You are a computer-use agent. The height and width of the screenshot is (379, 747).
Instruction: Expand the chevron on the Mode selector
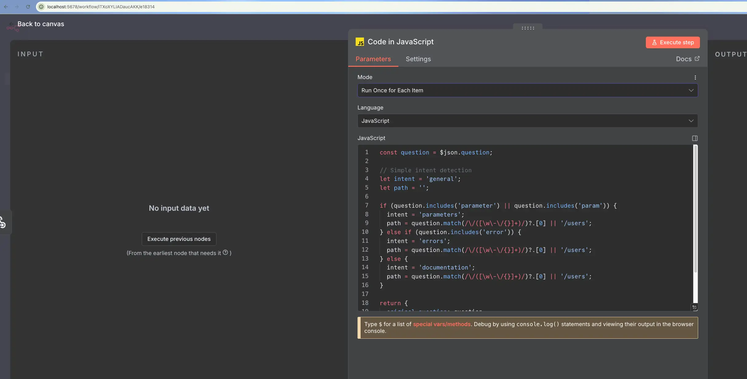(691, 90)
